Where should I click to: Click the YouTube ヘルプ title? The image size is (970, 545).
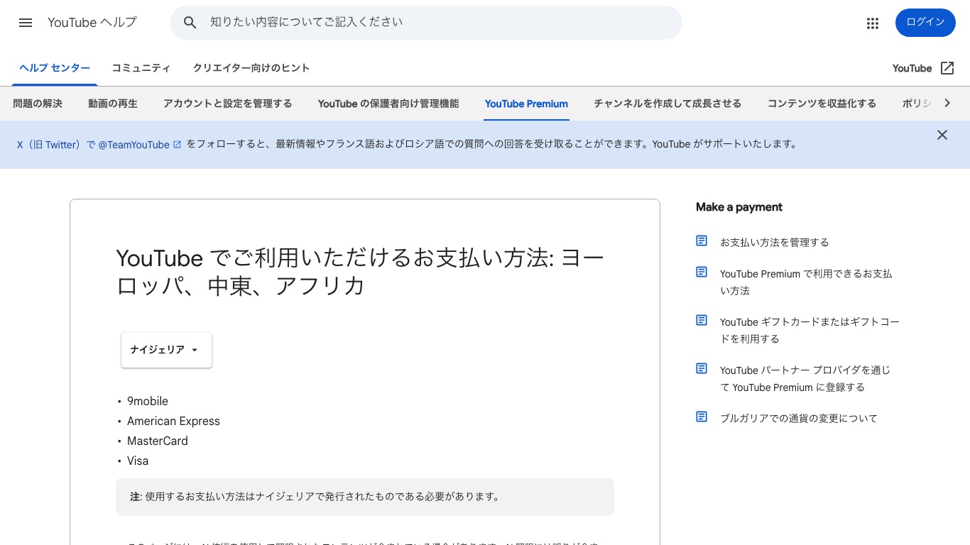coord(92,23)
